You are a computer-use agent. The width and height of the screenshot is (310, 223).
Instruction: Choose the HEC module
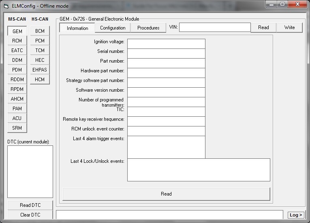click(x=40, y=60)
